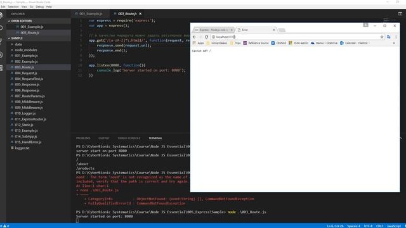The width and height of the screenshot is (406, 228).
Task: Bookmark the page with the star icon
Action: (x=382, y=37)
